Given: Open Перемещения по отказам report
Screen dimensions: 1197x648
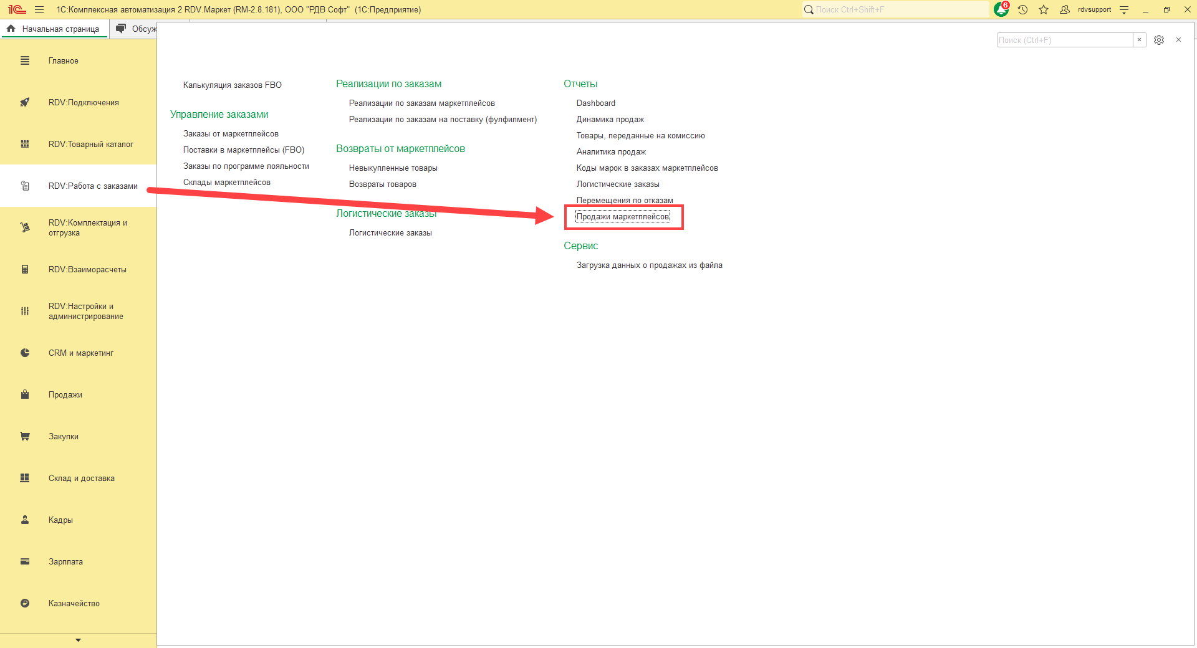Looking at the screenshot, I should (625, 200).
